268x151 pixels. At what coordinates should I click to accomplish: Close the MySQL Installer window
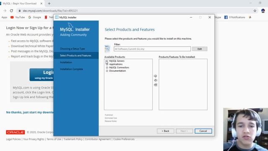click(209, 17)
